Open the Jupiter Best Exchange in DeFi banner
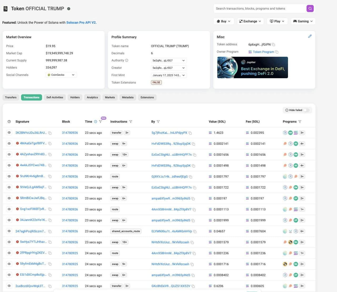 (x=252, y=68)
